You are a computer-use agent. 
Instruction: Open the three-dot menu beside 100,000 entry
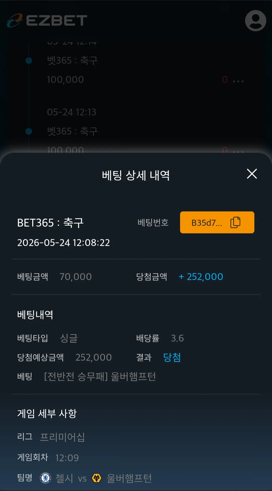[x=238, y=81]
